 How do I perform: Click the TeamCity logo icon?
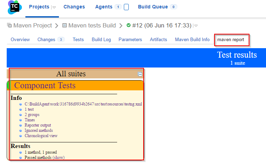pyautogui.click(x=14, y=7)
